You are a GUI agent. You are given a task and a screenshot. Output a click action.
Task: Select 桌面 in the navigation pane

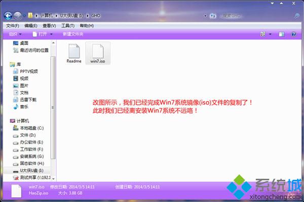click(x=21, y=43)
